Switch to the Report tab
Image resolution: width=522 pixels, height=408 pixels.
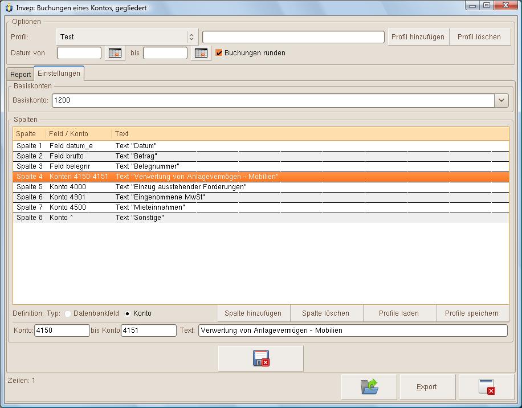21,74
